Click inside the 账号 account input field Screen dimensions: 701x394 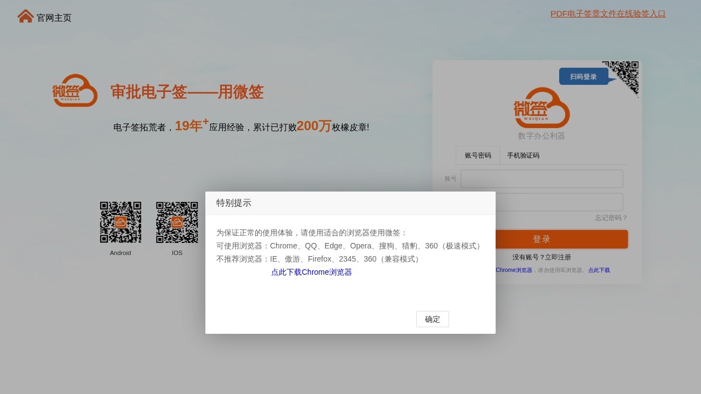click(541, 178)
